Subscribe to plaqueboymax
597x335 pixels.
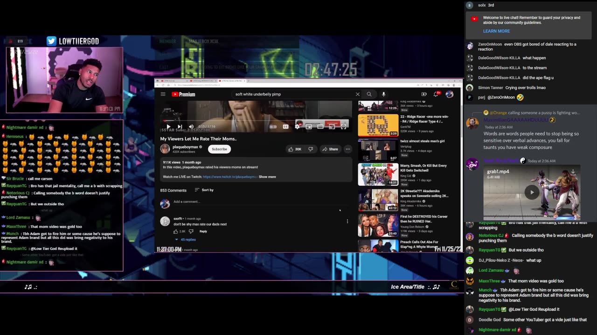[219, 149]
